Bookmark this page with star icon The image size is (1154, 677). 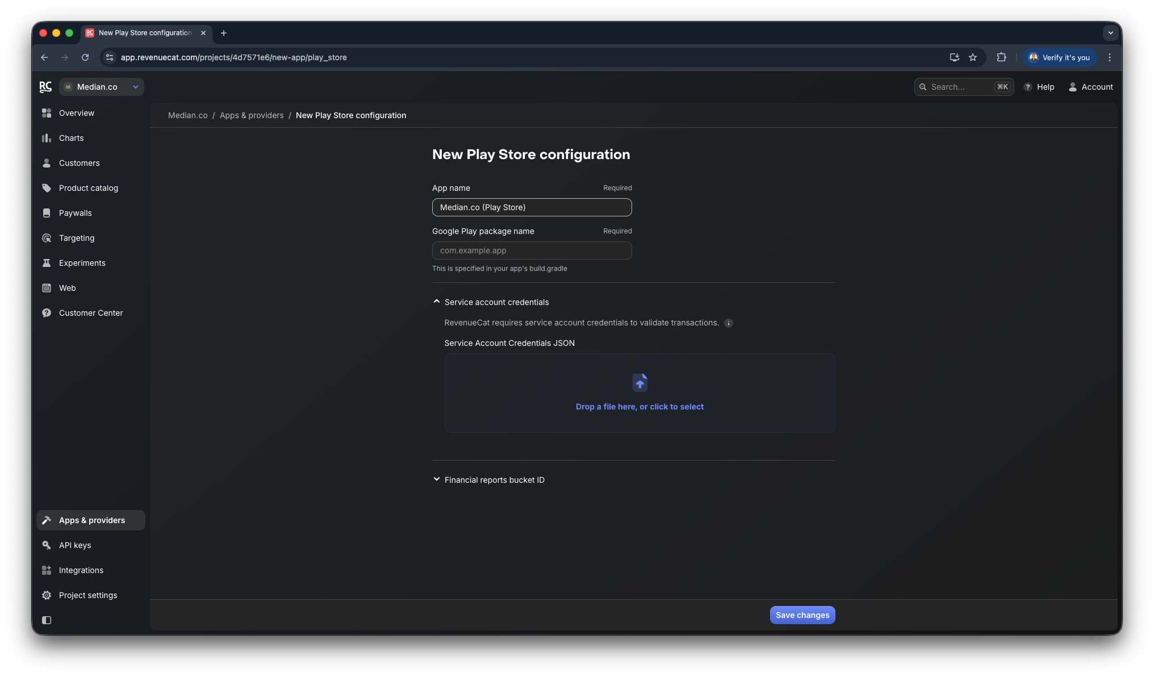click(x=973, y=57)
